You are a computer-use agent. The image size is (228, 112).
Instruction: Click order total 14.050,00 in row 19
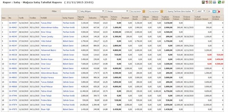click(x=84, y=105)
